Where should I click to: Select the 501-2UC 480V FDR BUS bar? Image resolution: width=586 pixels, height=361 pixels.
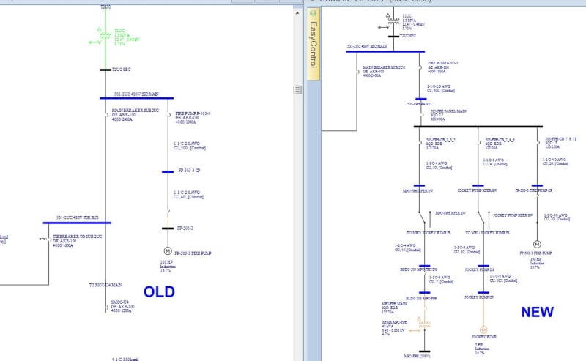[77, 223]
